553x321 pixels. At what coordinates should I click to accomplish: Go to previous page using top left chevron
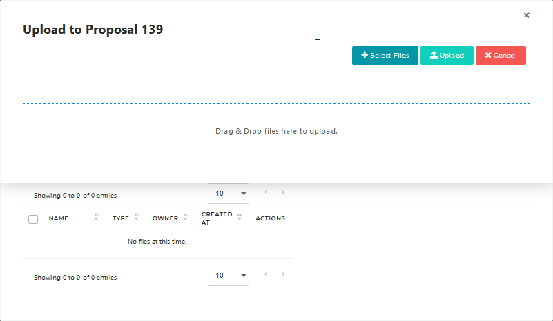coord(266,192)
